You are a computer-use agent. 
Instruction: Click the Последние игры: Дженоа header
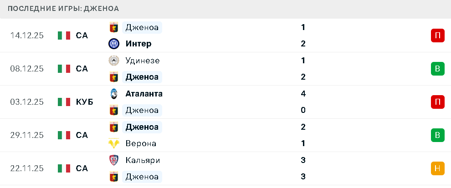tap(64, 9)
